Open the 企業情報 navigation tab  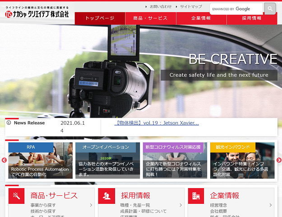[201, 18]
